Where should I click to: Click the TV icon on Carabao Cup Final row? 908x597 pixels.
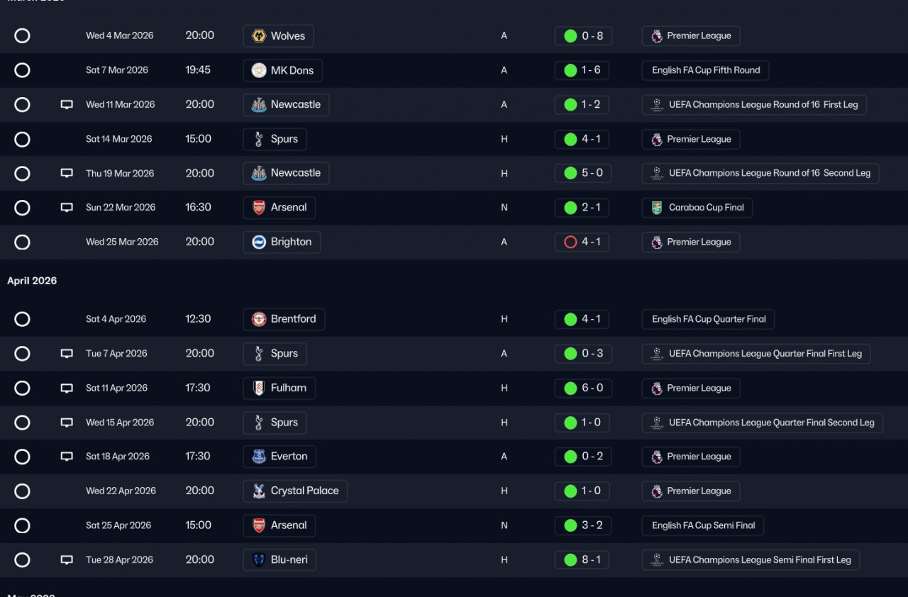click(67, 208)
